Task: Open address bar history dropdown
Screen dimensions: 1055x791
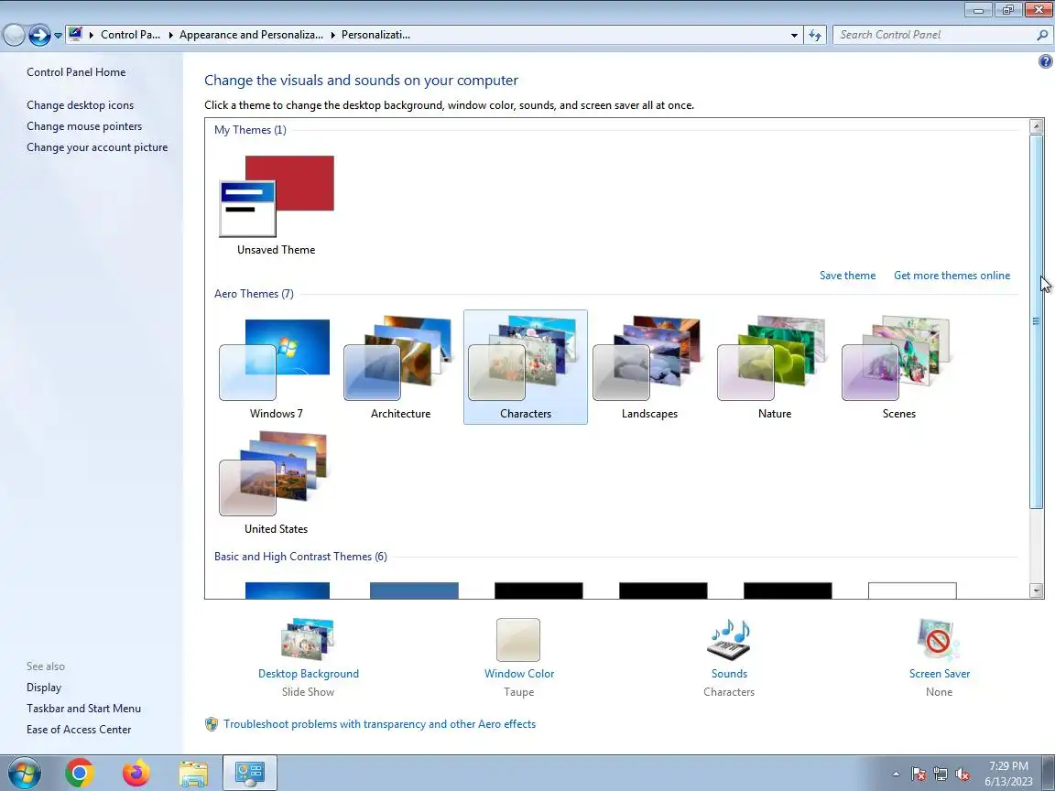Action: [x=794, y=35]
